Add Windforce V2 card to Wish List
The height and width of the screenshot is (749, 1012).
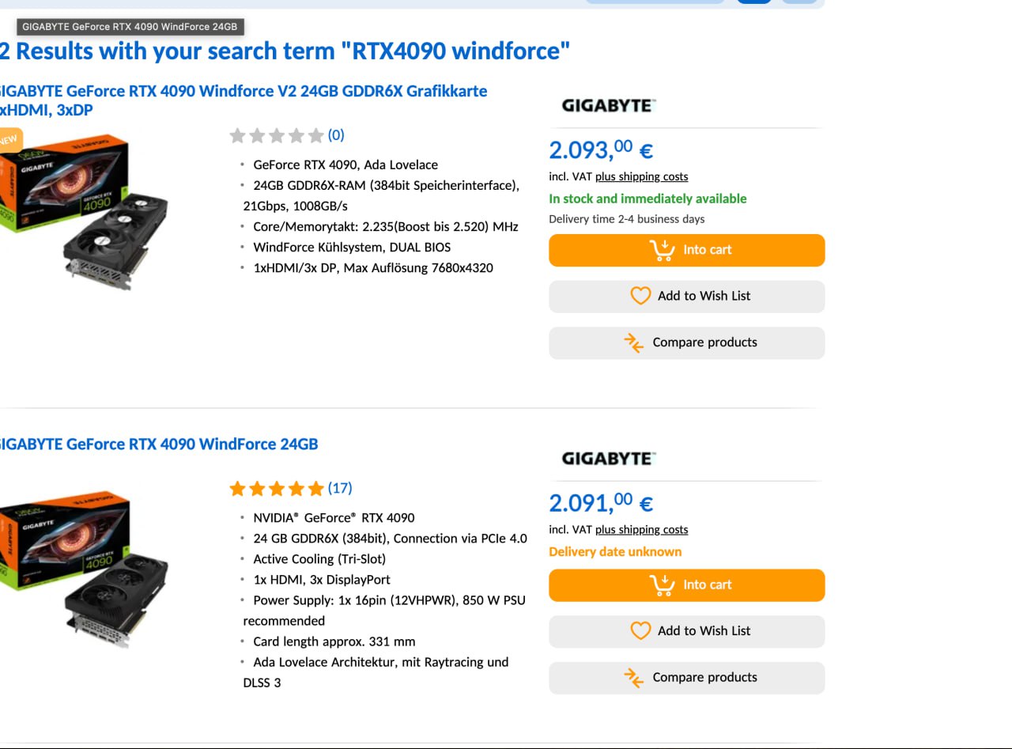tap(704, 296)
